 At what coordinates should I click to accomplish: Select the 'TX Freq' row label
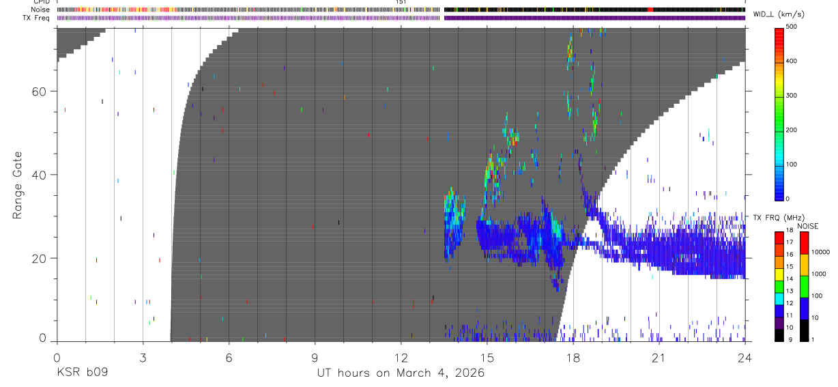point(37,17)
